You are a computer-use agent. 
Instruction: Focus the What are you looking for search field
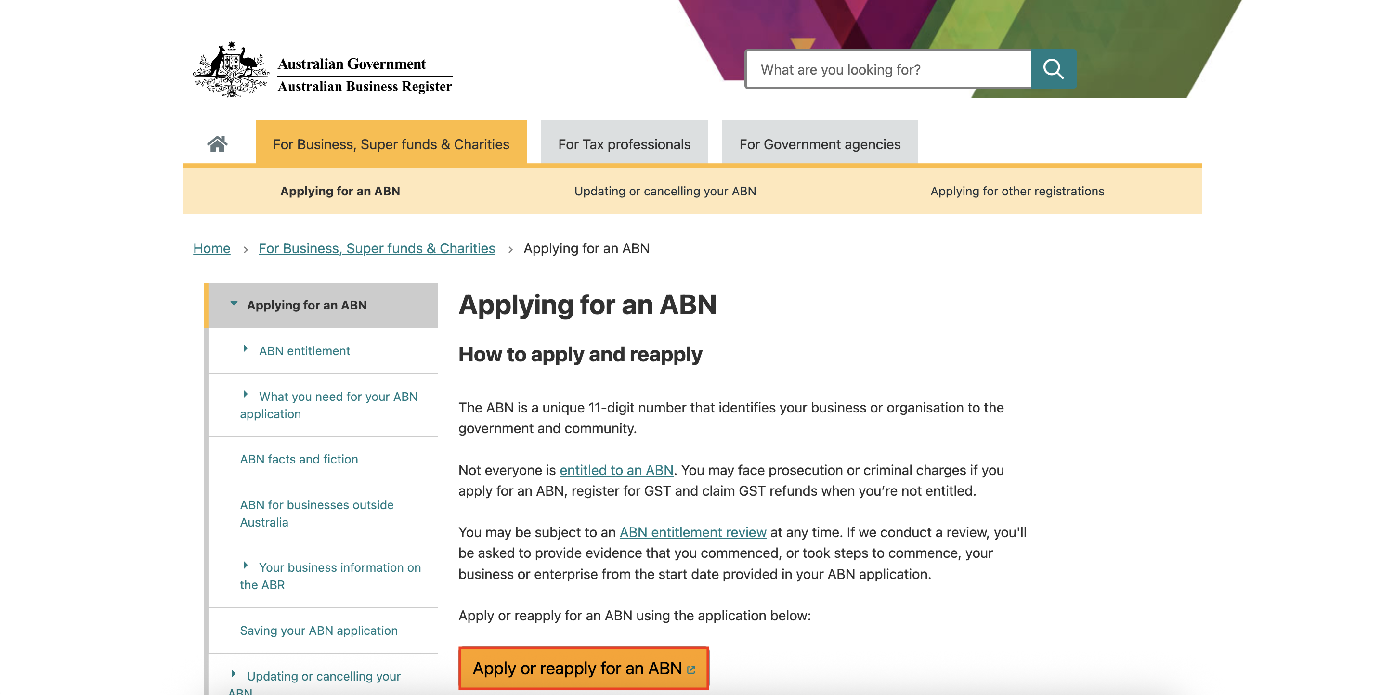pos(888,70)
